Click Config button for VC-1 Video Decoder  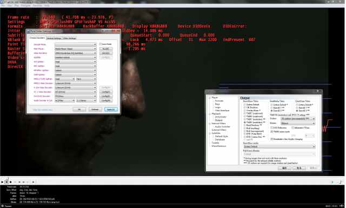106,92
